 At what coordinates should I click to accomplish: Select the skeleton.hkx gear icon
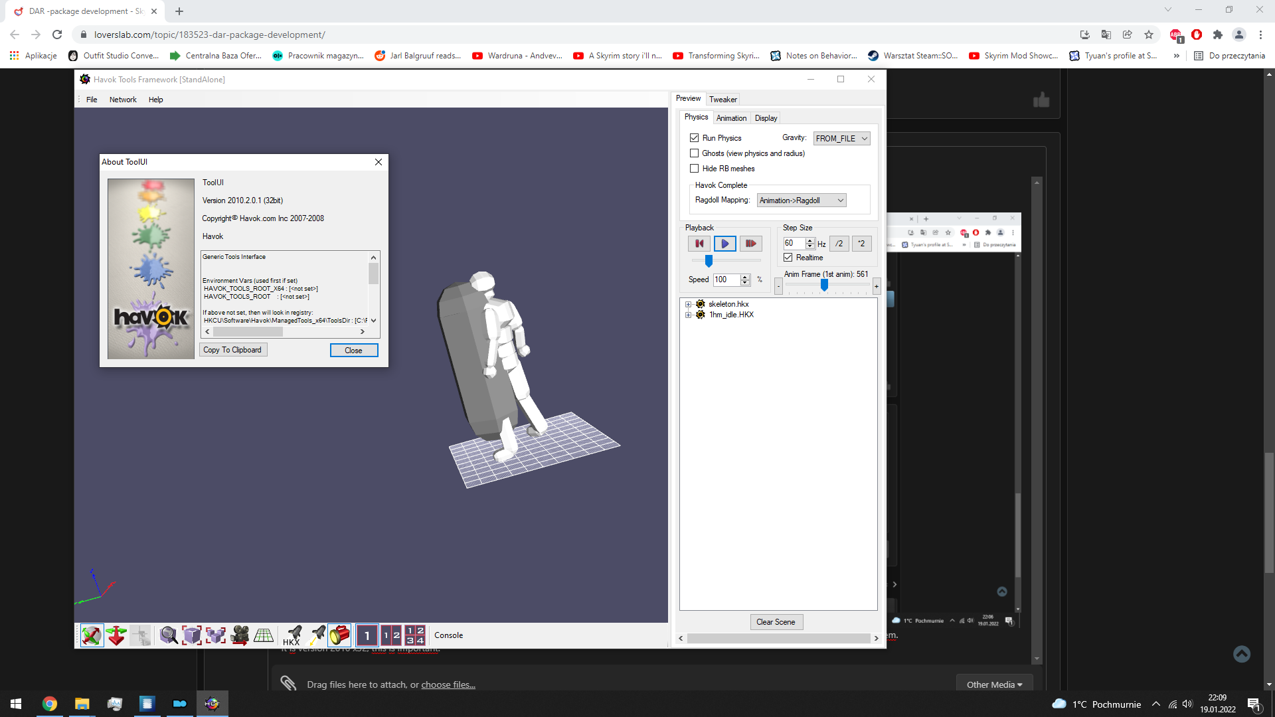(x=700, y=304)
